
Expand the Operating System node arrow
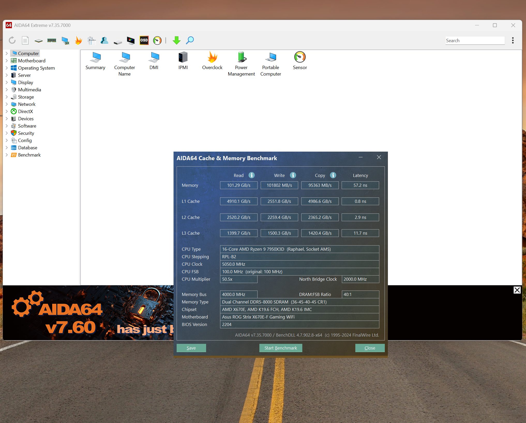coord(7,68)
